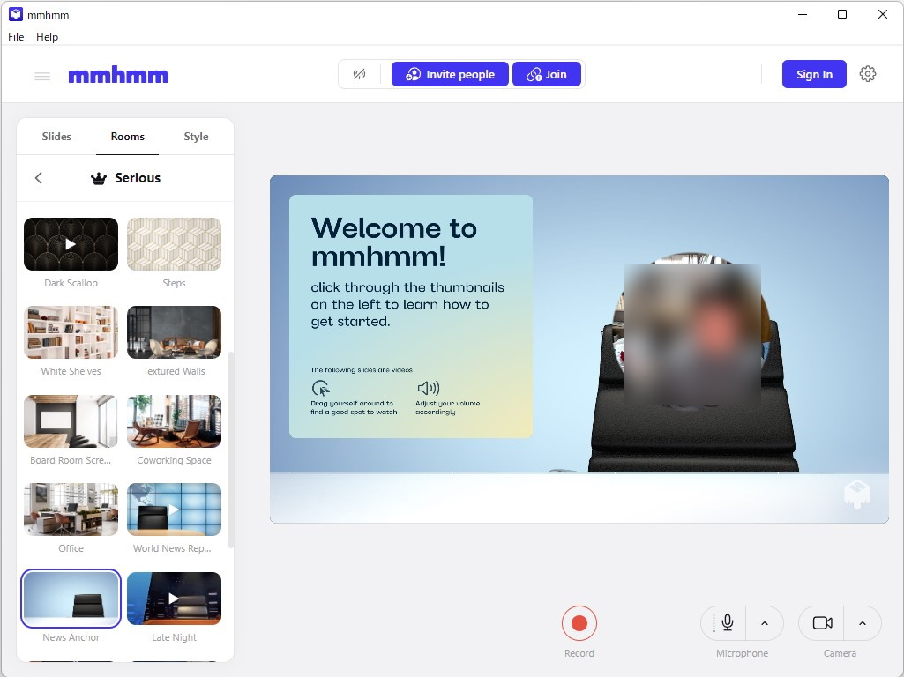Click the mmhmm logo in header
This screenshot has width=904, height=677.
coord(118,75)
